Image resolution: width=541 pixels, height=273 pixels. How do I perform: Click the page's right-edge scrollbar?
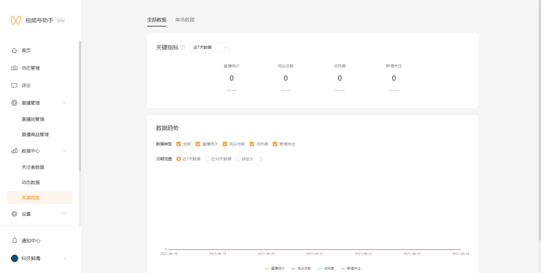539,120
